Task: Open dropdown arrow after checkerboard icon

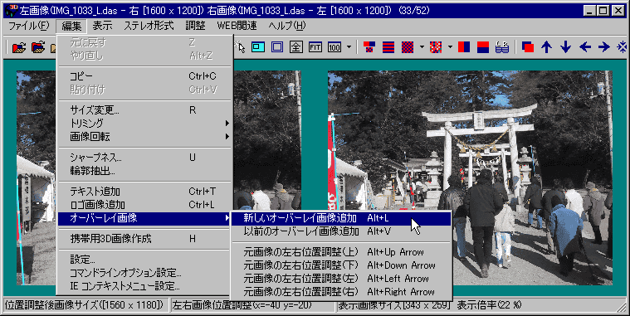Action: click(422, 47)
